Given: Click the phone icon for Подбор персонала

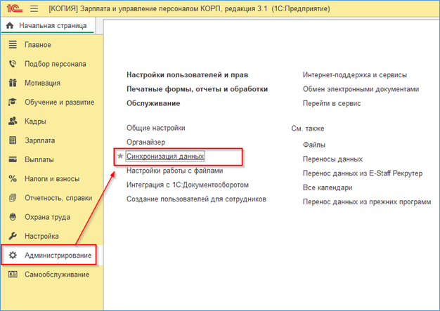Looking at the screenshot, I should [13, 64].
